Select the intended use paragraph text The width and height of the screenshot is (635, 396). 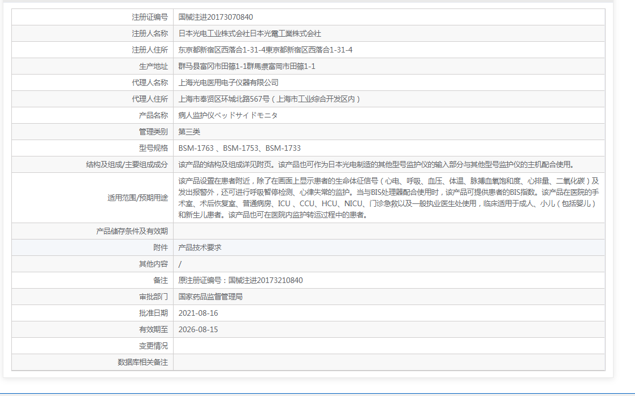(389, 198)
